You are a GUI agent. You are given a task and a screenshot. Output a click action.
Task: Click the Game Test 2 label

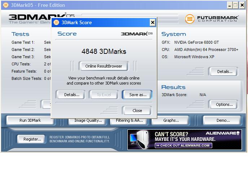point(23,50)
